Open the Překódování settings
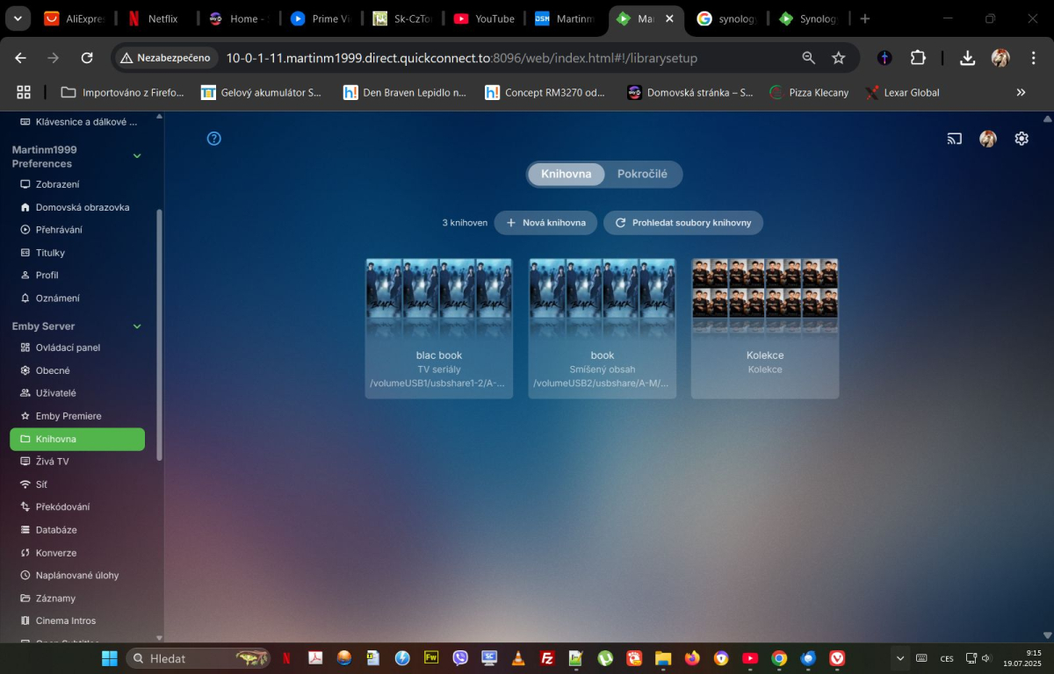Screen dimensions: 1054x674 coord(65,506)
